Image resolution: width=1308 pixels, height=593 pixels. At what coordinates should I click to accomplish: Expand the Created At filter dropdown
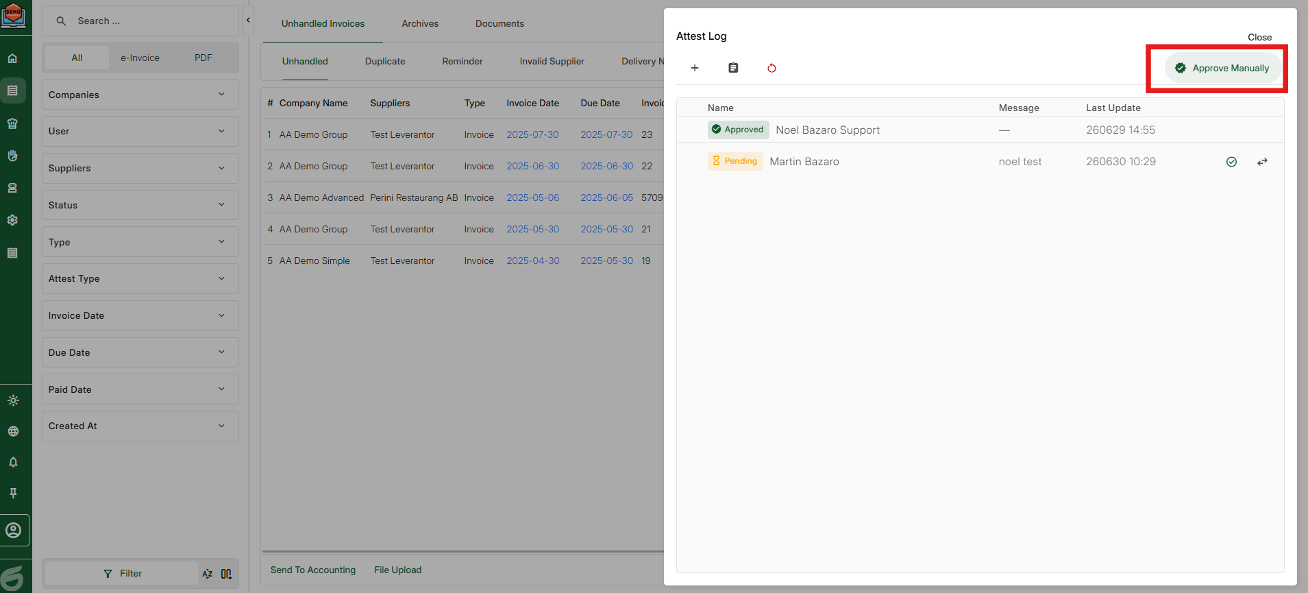140,426
